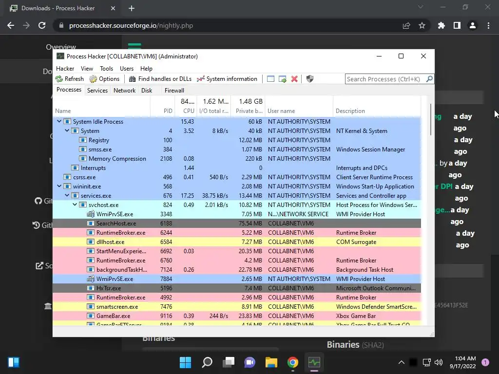
Task: Click magnifier icon in Search Processes box
Action: click(429, 79)
